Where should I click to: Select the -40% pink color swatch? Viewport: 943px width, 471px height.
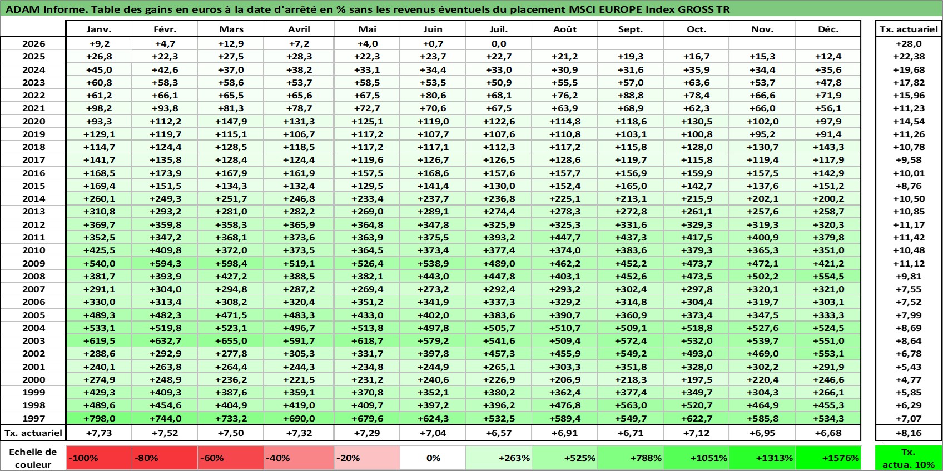pos(299,458)
